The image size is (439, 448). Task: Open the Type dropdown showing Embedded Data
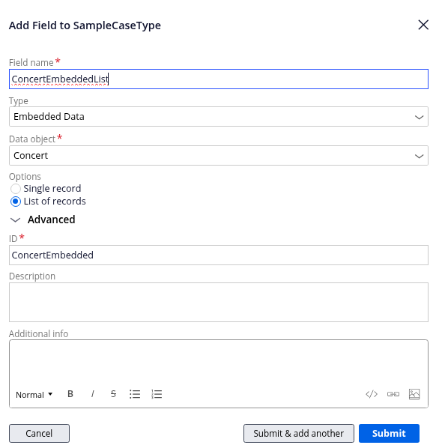(x=219, y=117)
